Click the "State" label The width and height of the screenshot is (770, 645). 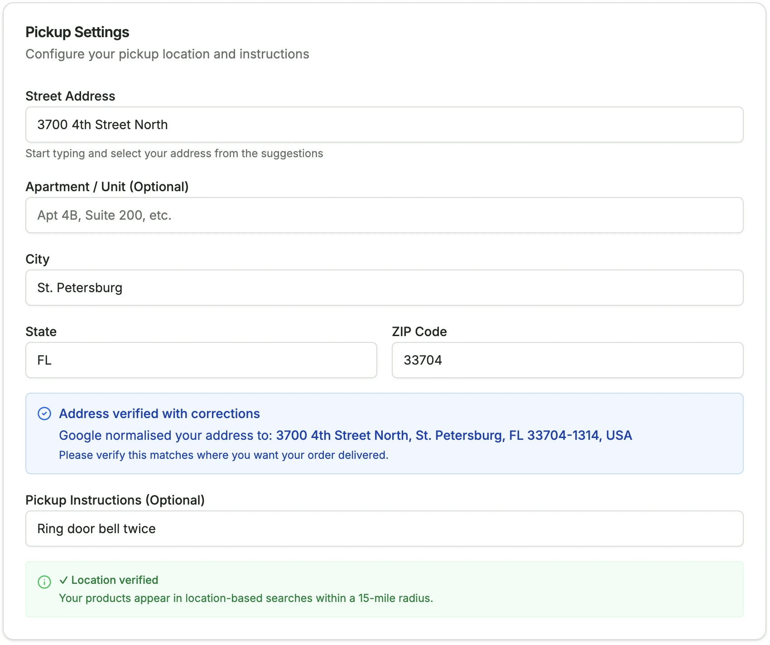pyautogui.click(x=41, y=332)
